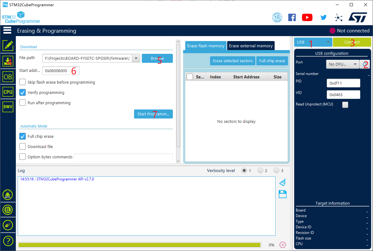
Task: Click the Start Address column header
Action: tap(246, 77)
